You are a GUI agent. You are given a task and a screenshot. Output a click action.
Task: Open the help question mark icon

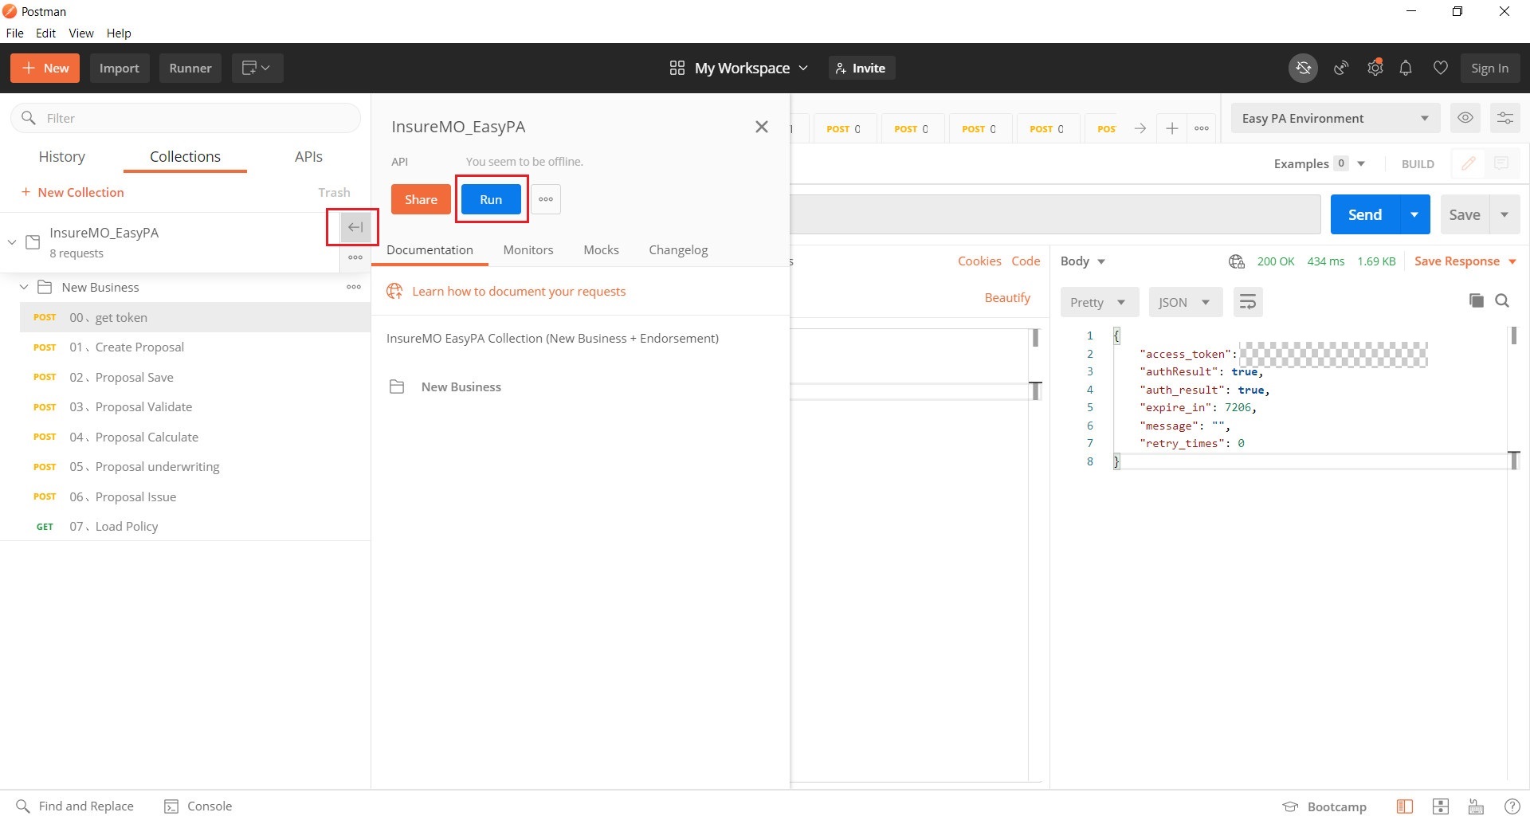[x=1512, y=806]
